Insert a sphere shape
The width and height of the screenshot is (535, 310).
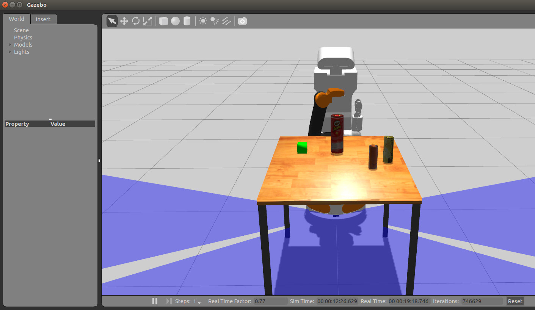coord(175,21)
